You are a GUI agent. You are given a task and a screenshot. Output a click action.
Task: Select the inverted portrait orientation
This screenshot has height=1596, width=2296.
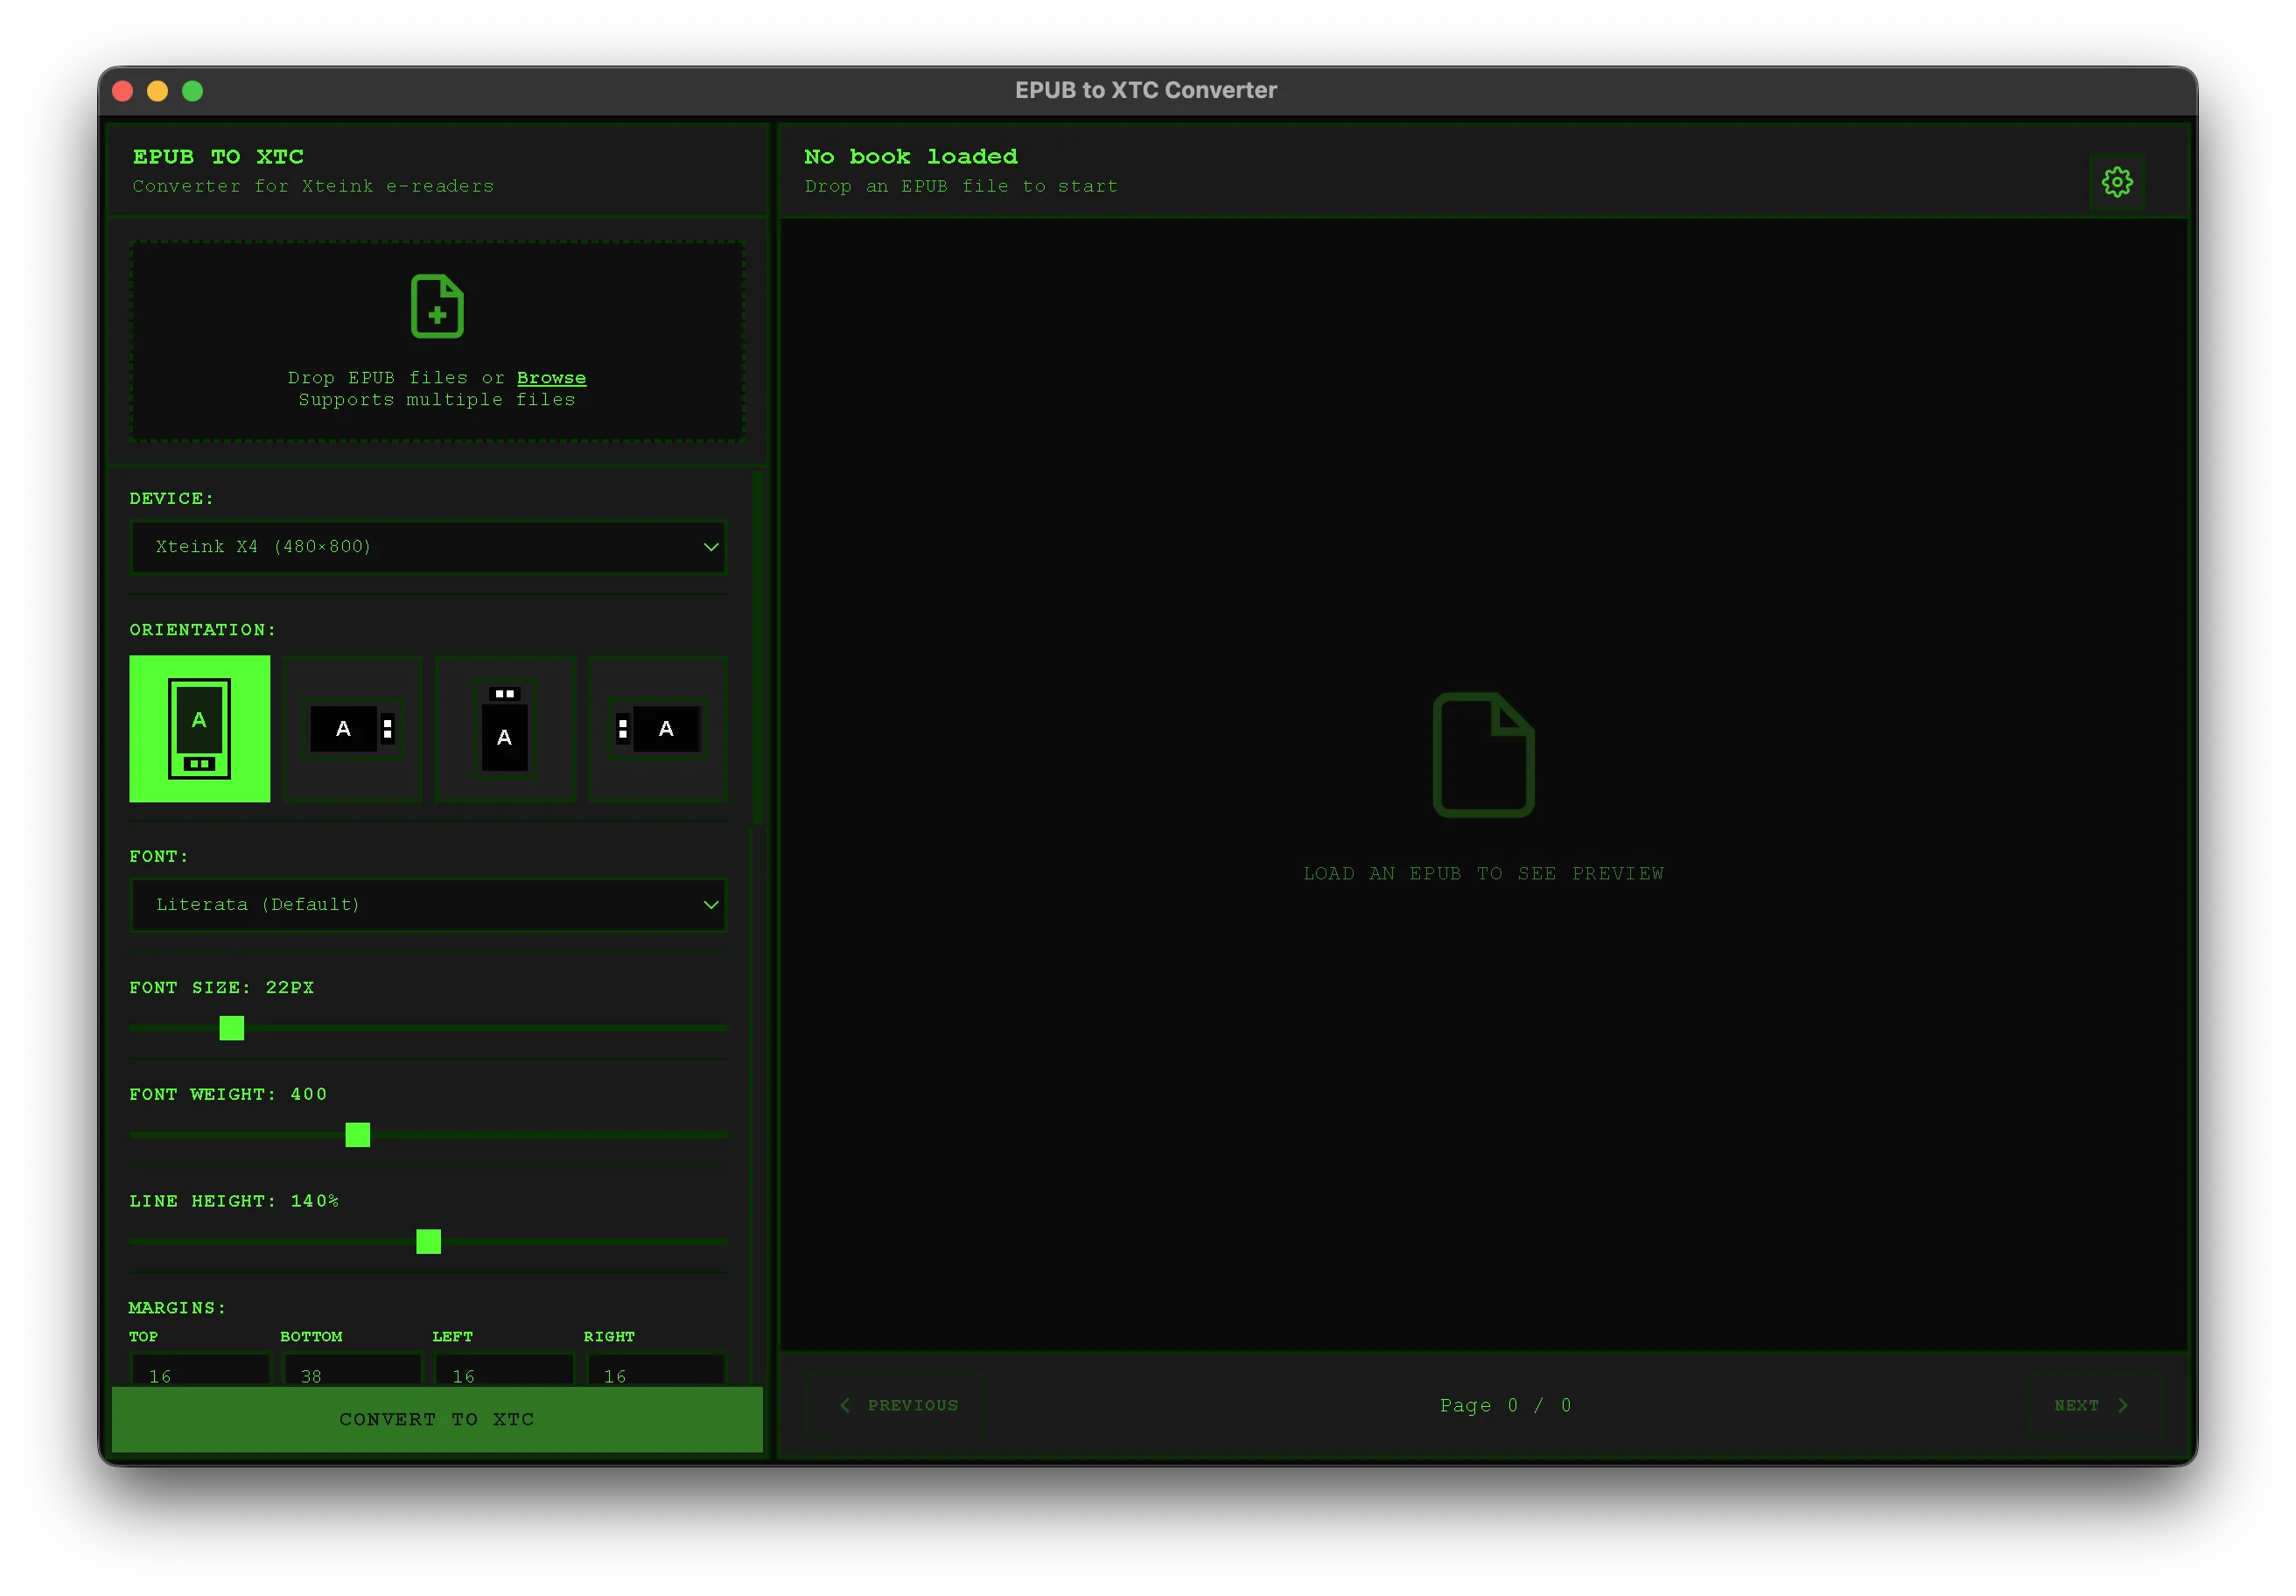point(505,729)
